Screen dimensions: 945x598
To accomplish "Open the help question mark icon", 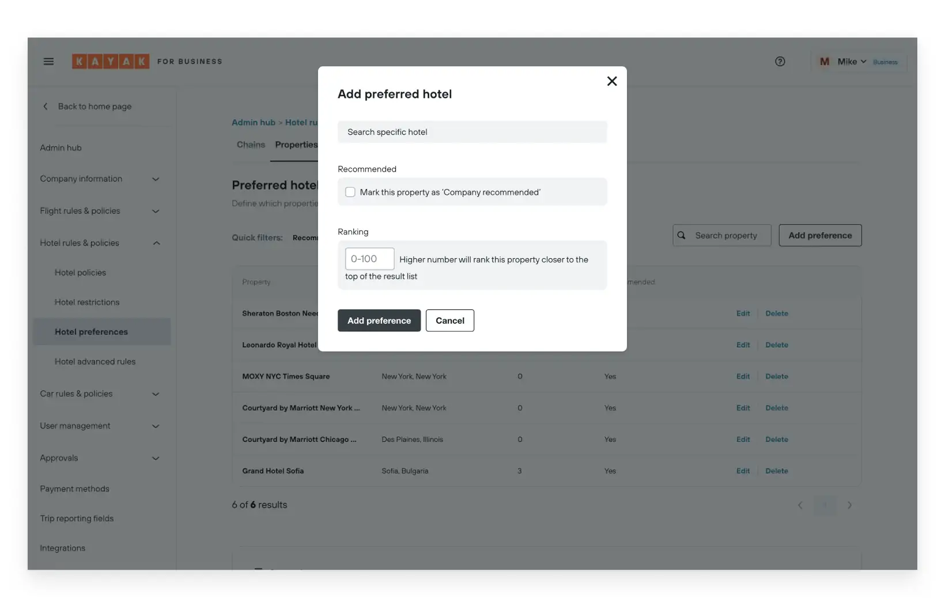I will [780, 61].
